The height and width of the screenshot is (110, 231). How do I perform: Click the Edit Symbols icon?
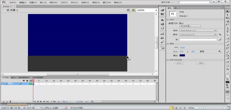(133, 10)
